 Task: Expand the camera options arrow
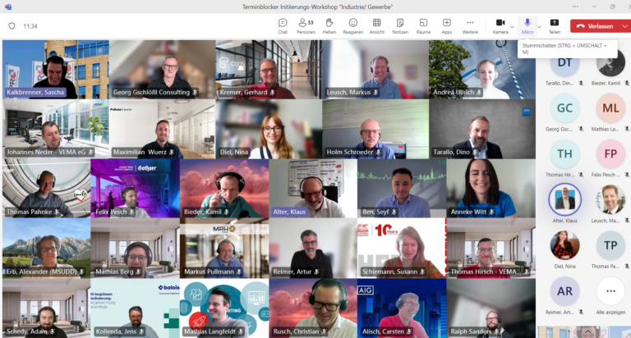513,26
